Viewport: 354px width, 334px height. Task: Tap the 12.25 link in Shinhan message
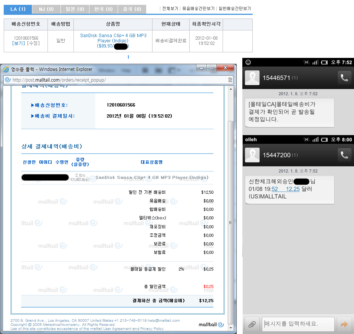[293, 189]
